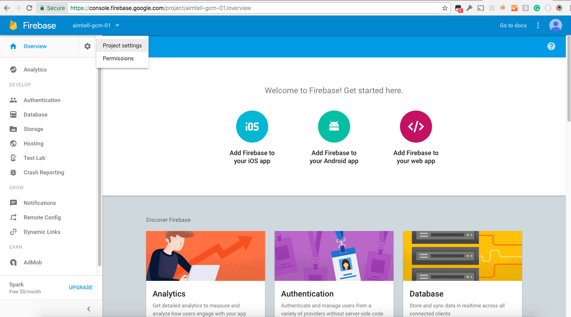This screenshot has height=317, width=571.
Task: Open the help question mark icon
Action: pyautogui.click(x=551, y=46)
